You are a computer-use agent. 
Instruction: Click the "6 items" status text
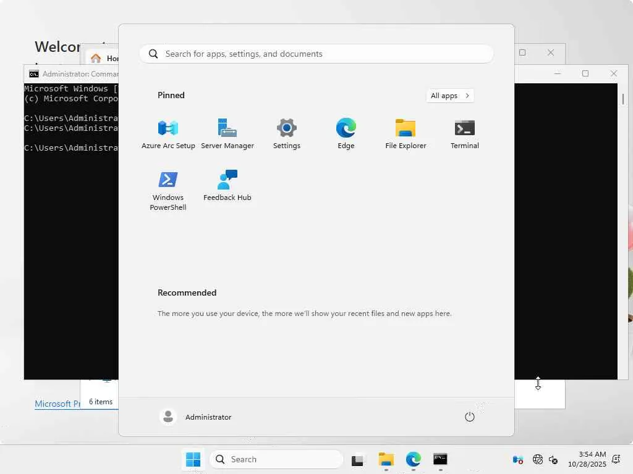tap(101, 401)
